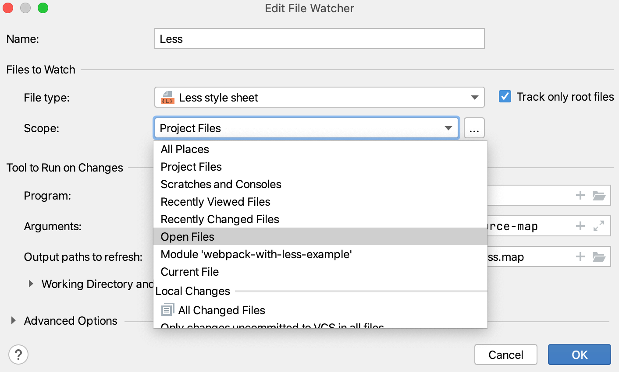
Task: Open the Scope dropdown arrow
Action: [x=448, y=128]
